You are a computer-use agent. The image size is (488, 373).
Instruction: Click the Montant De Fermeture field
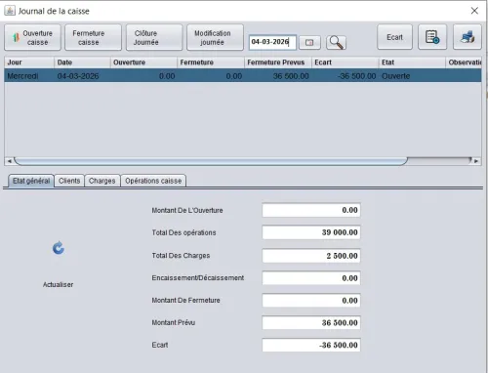pos(311,301)
